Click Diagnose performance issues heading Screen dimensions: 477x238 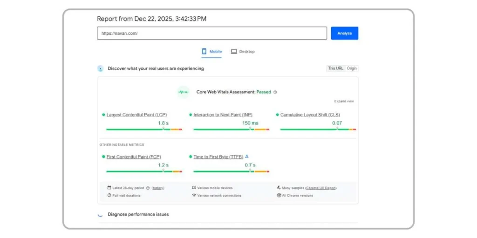click(138, 214)
